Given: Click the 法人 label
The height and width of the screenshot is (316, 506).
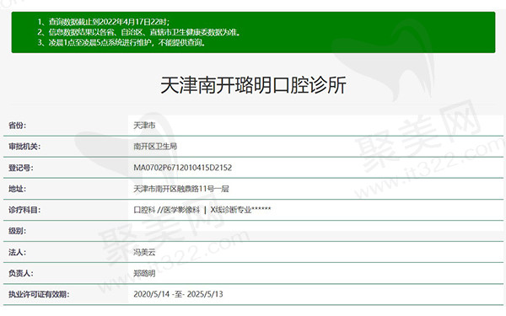Looking at the screenshot, I should click(18, 253).
